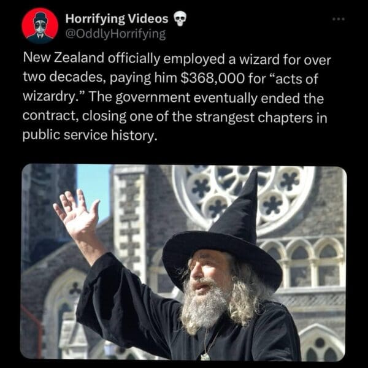Open the attached wizard photo

(x=183, y=263)
